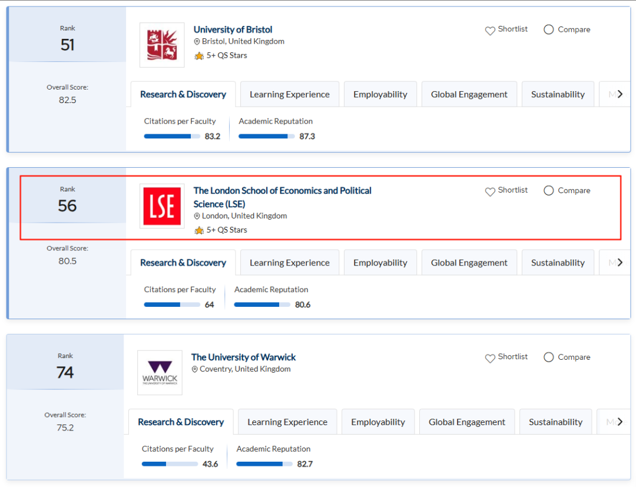Click the Warwick logo image
Viewport: 636px width, 487px height.
click(160, 373)
